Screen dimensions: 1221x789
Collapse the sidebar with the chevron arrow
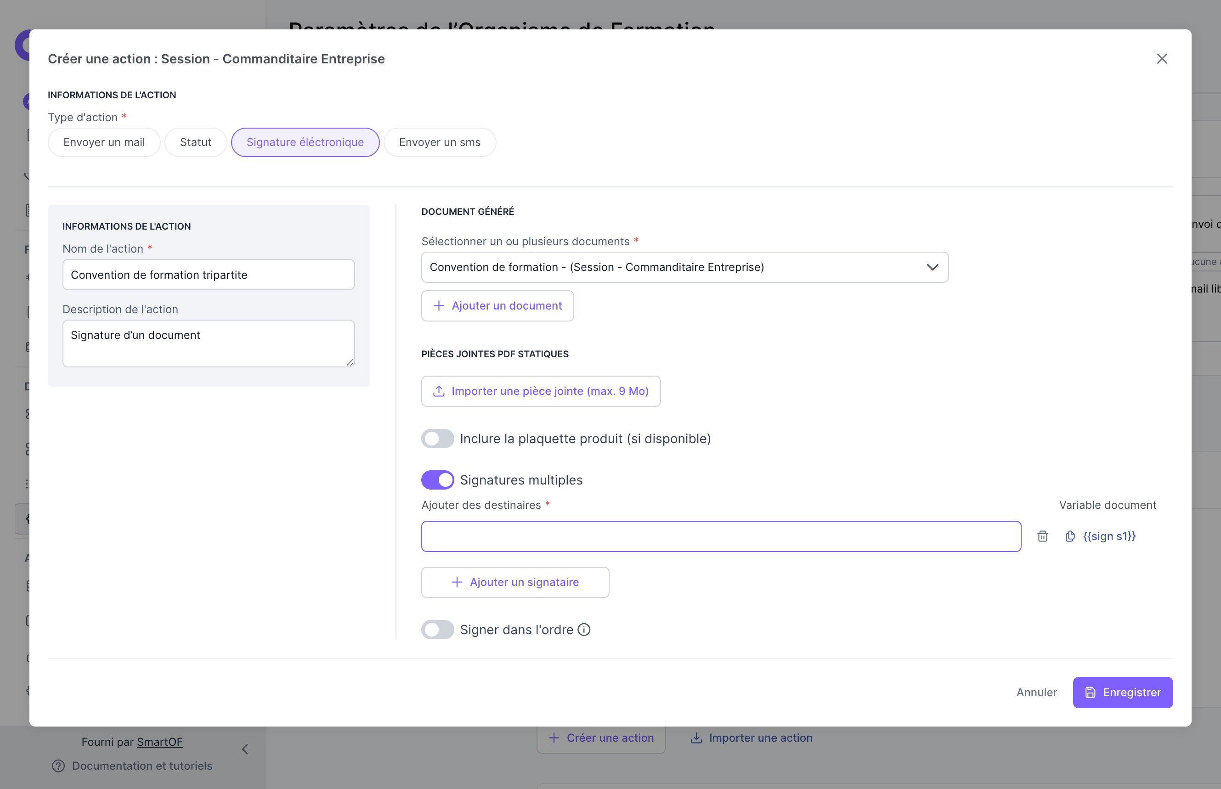click(x=245, y=750)
